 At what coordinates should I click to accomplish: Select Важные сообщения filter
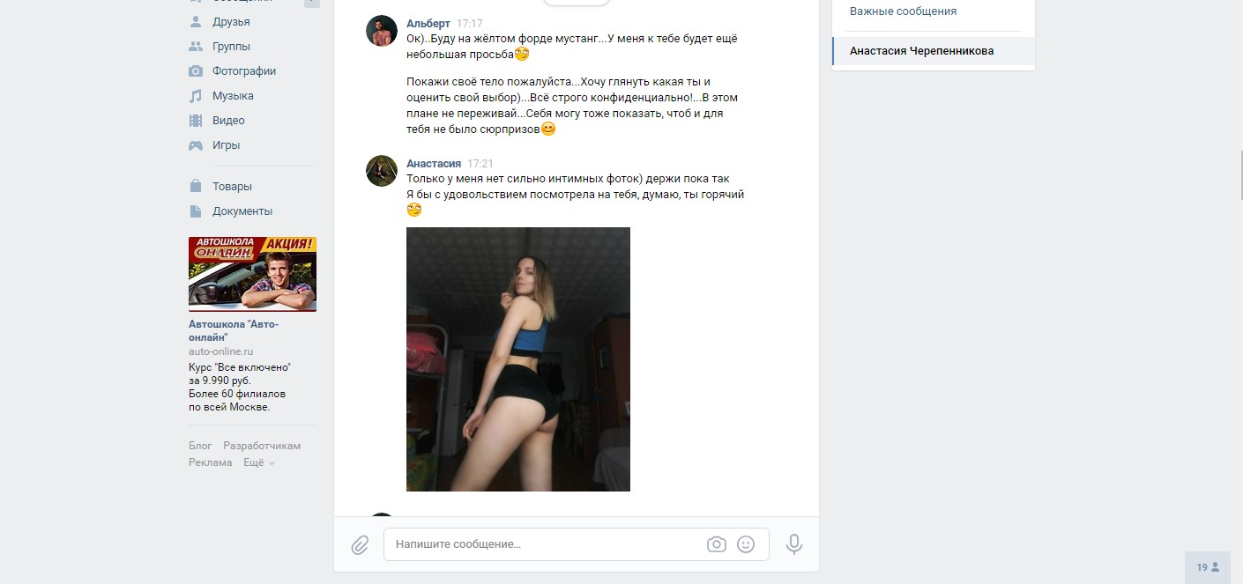pyautogui.click(x=903, y=11)
